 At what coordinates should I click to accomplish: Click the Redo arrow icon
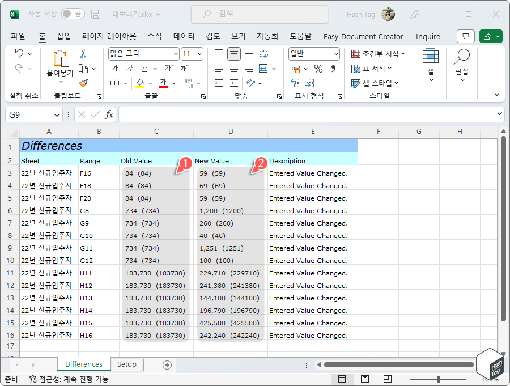tap(19, 69)
